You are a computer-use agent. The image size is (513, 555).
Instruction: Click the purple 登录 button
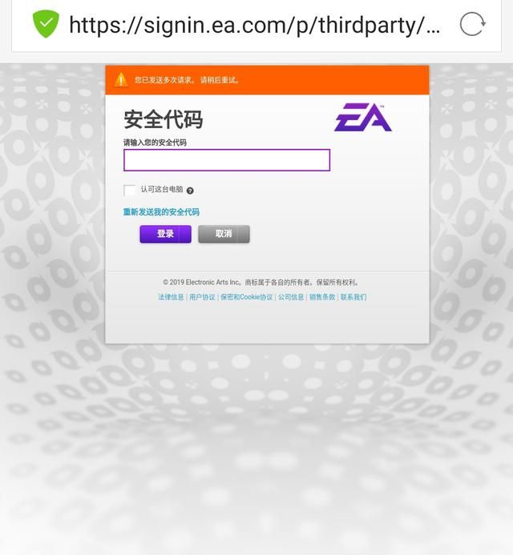165,234
